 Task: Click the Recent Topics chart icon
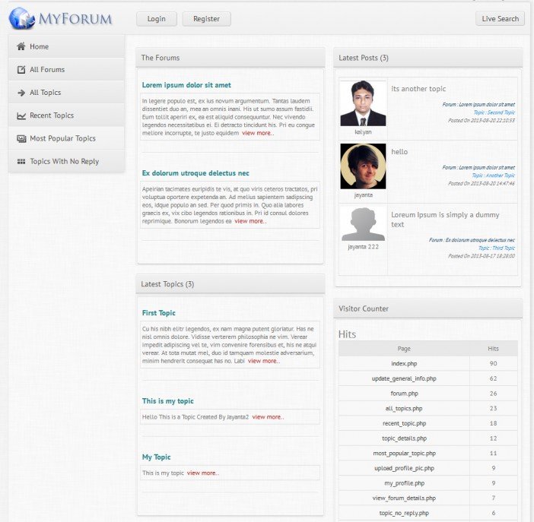click(x=21, y=116)
